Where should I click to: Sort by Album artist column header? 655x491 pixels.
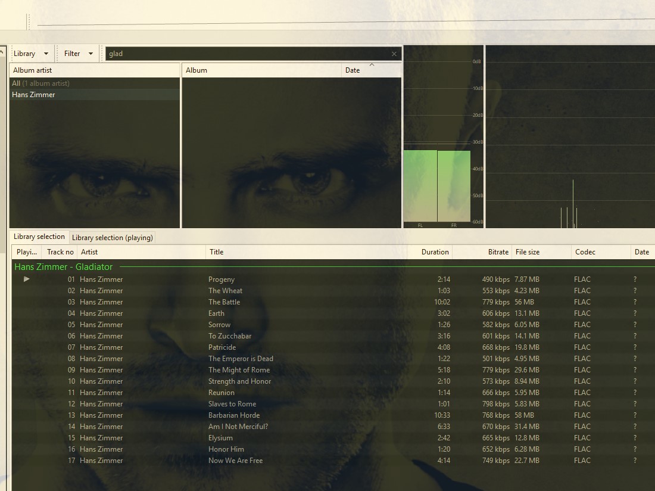tap(95, 70)
